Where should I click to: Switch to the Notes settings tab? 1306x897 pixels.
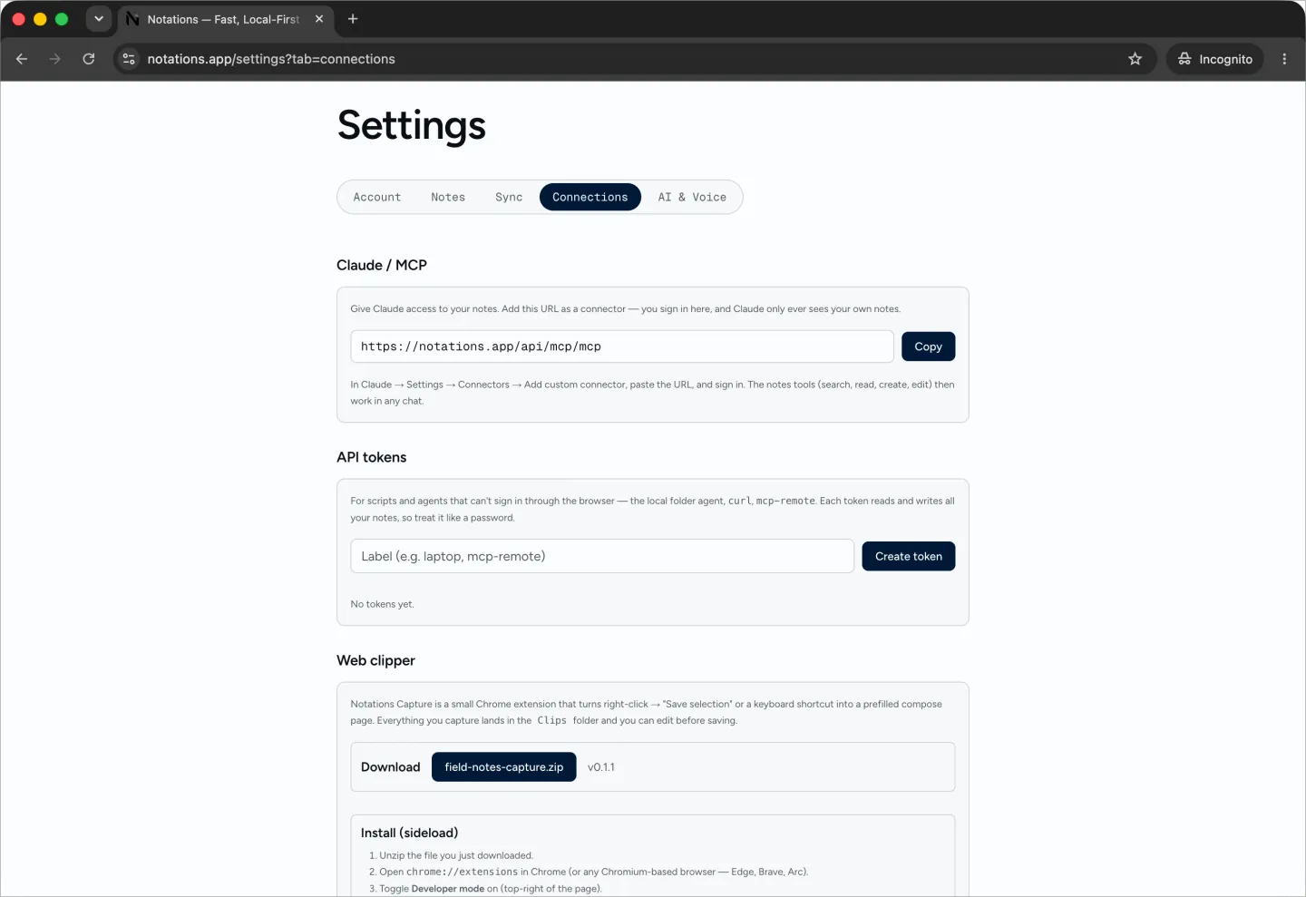[x=448, y=197]
